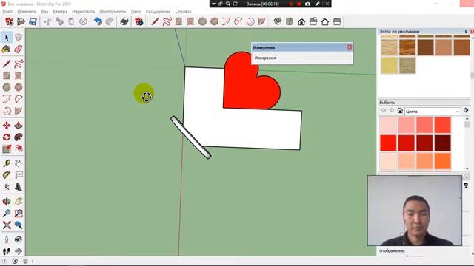Screen dimensions: 474x266
Task: Click the scroll down arrow of color list
Action: click(x=467, y=168)
